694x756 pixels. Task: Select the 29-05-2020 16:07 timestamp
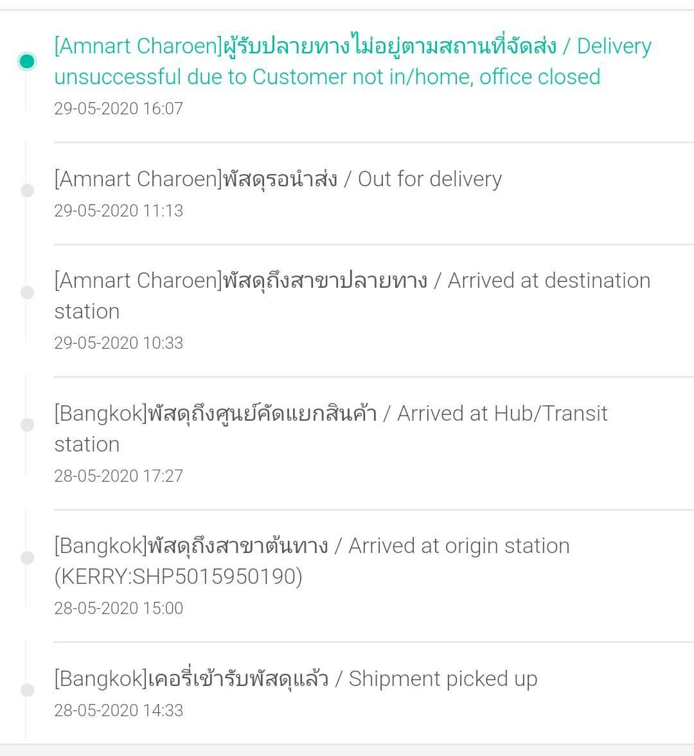(x=119, y=109)
